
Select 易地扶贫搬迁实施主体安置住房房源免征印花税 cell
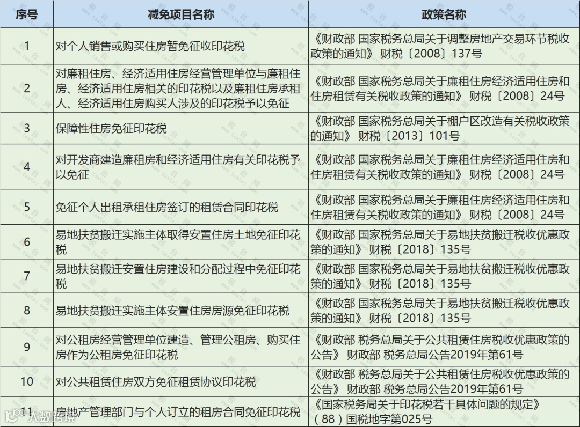coord(181,310)
